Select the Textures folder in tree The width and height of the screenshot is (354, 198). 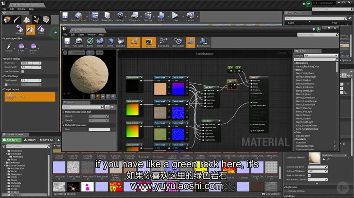(x=16, y=195)
